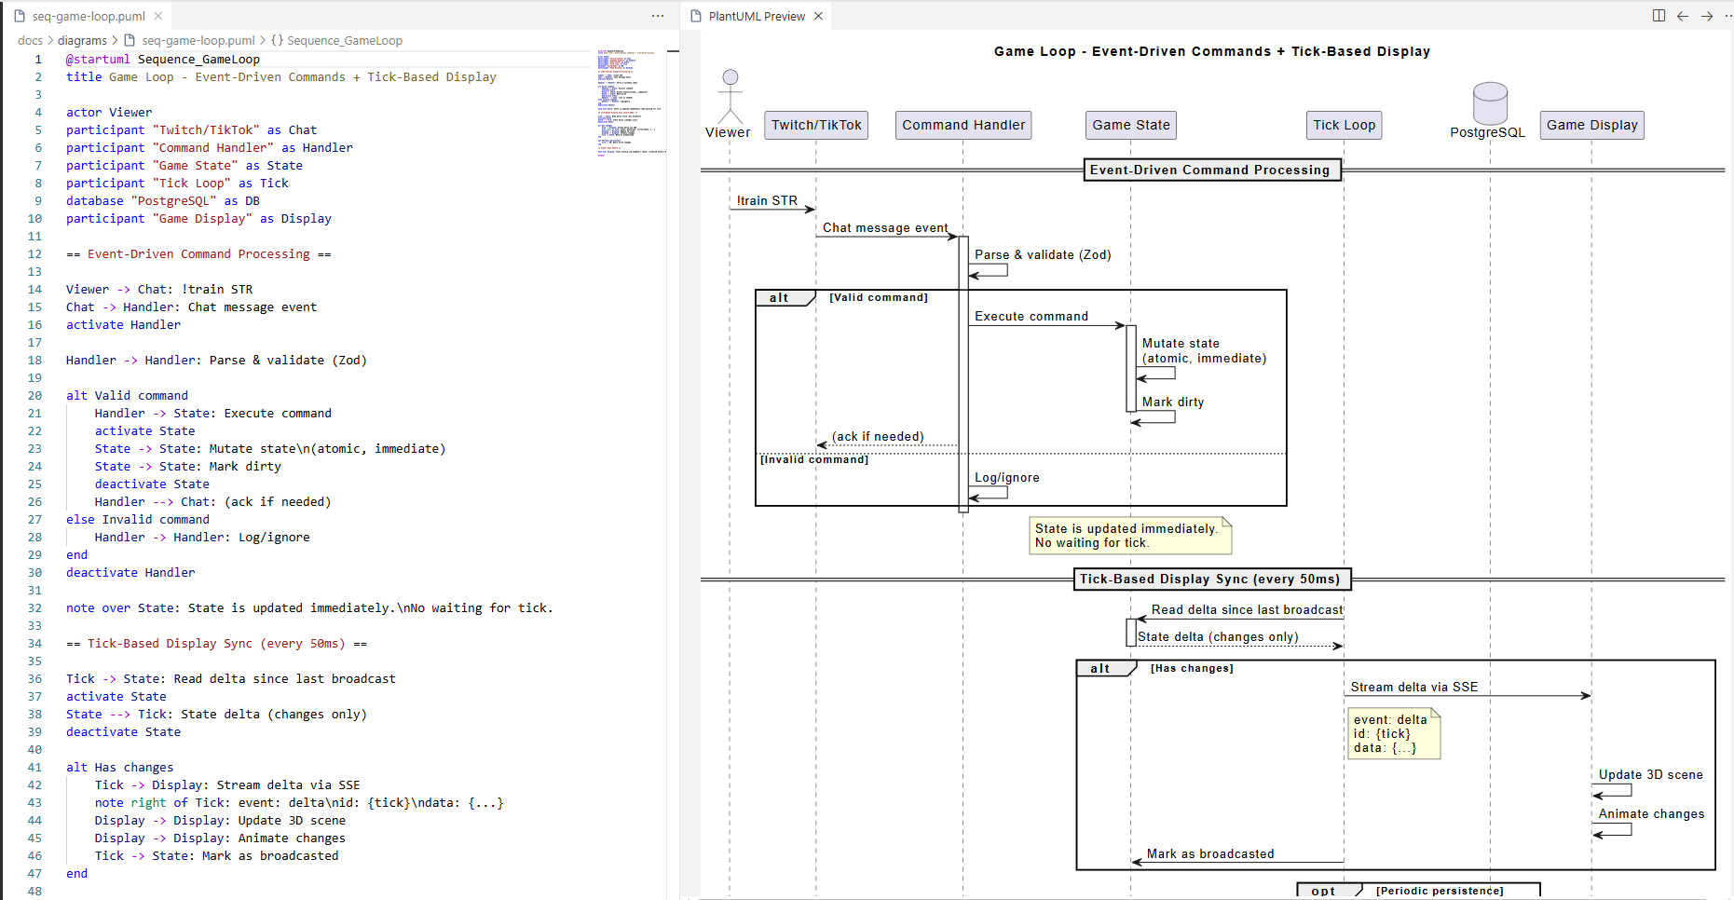Click 'Chat message event' arrow label
This screenshot has height=900, width=1734.
885,227
